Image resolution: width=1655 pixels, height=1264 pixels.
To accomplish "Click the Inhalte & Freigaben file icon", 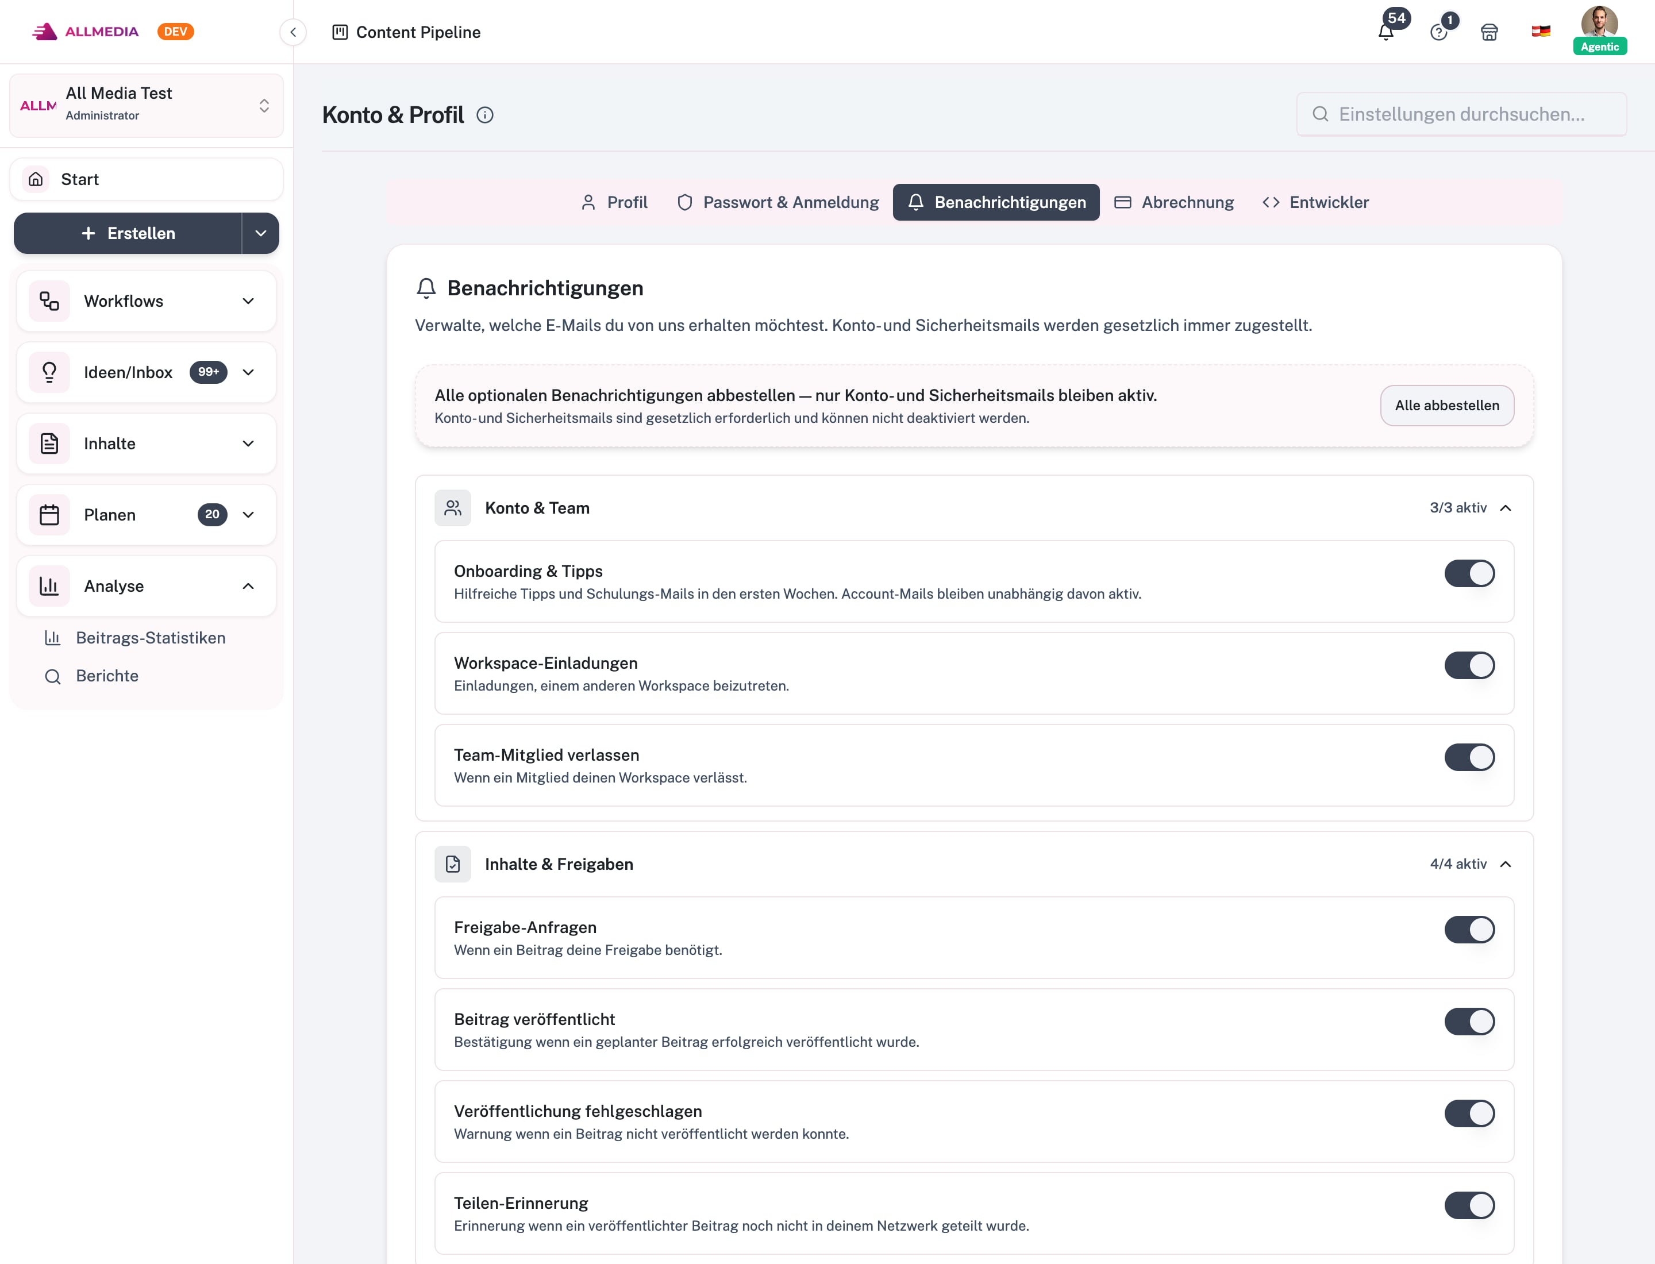I will click(x=452, y=864).
